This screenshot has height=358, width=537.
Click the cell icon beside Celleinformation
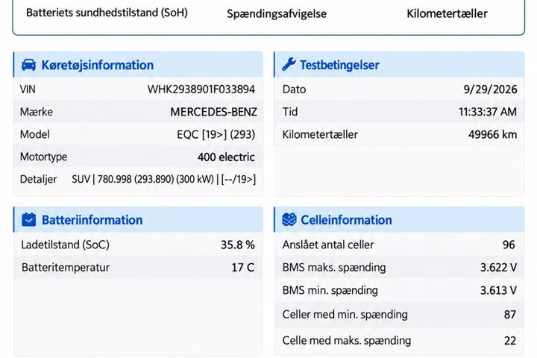[x=289, y=219]
